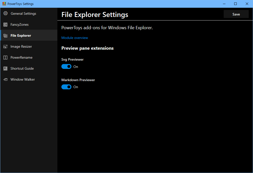
Task: Click the FancyZones layout icon
Action: [5, 24]
